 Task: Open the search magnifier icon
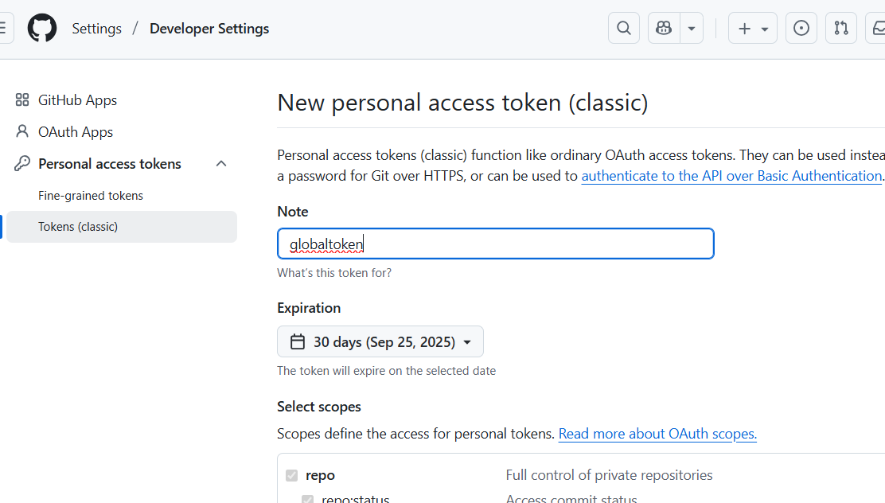click(x=624, y=29)
